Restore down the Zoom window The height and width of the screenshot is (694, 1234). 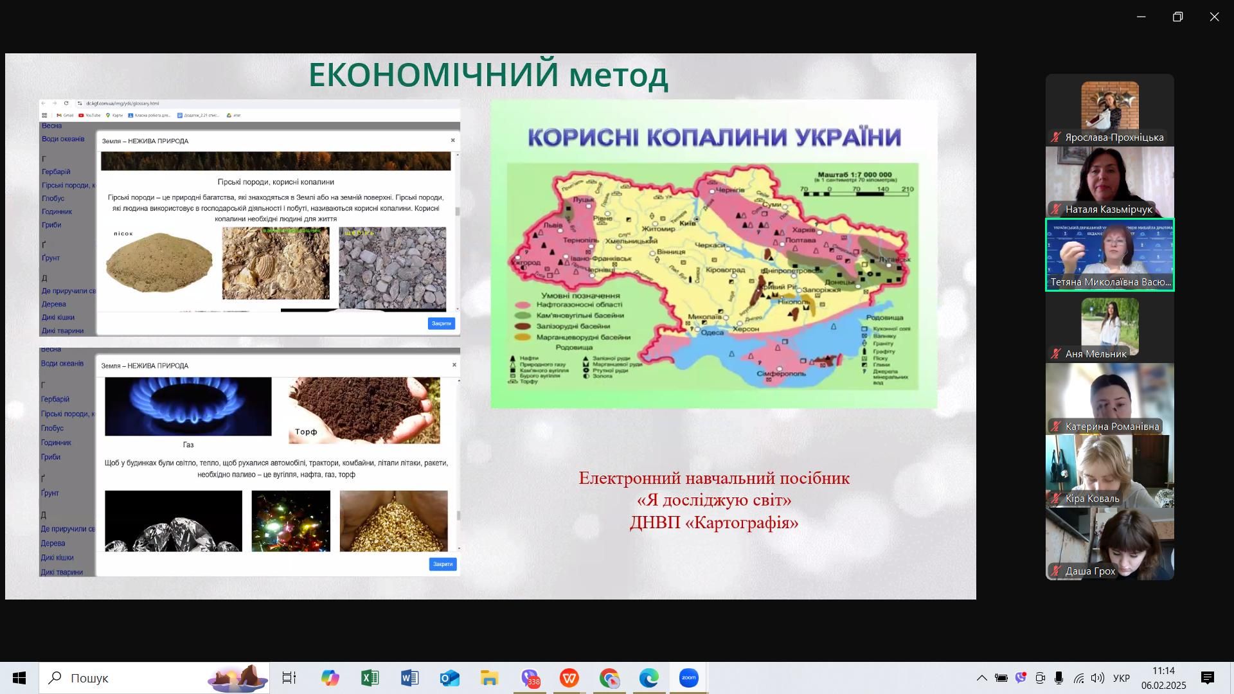[x=1177, y=17]
